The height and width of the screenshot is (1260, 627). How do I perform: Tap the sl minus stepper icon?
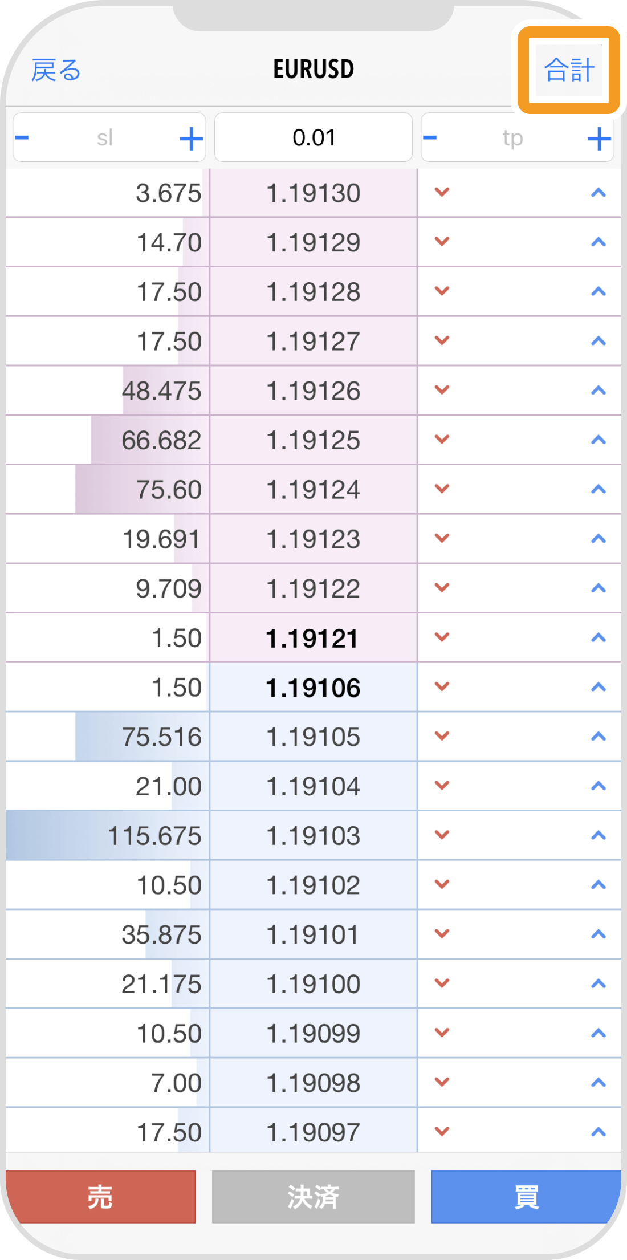click(x=22, y=138)
